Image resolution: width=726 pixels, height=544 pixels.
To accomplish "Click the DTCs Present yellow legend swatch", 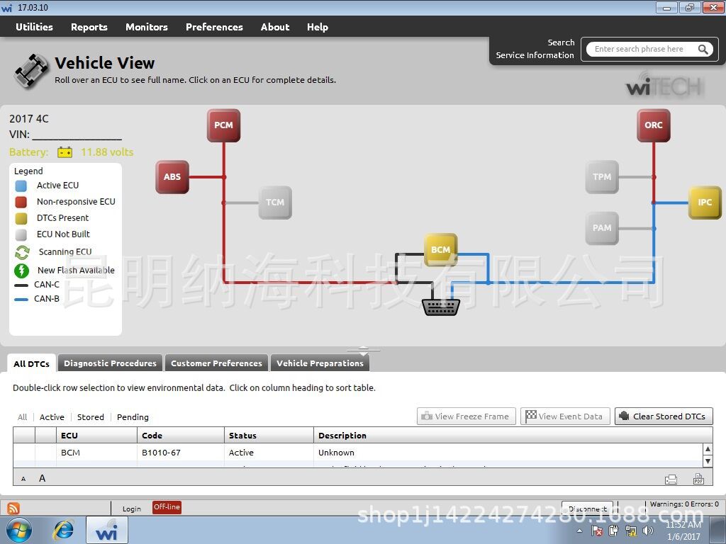I will click(x=21, y=218).
